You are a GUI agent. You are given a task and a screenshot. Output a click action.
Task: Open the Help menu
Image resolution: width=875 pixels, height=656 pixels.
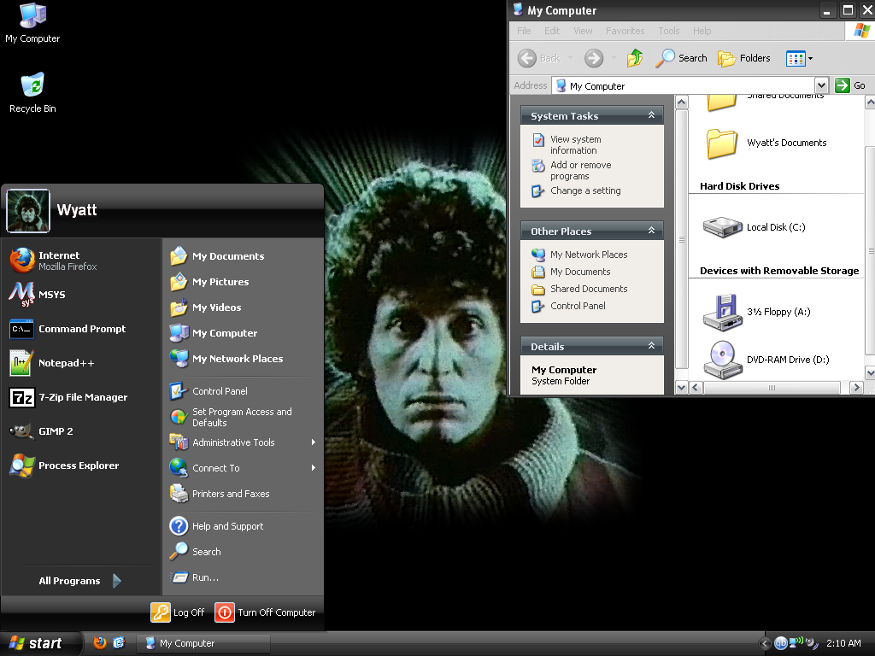click(x=702, y=31)
